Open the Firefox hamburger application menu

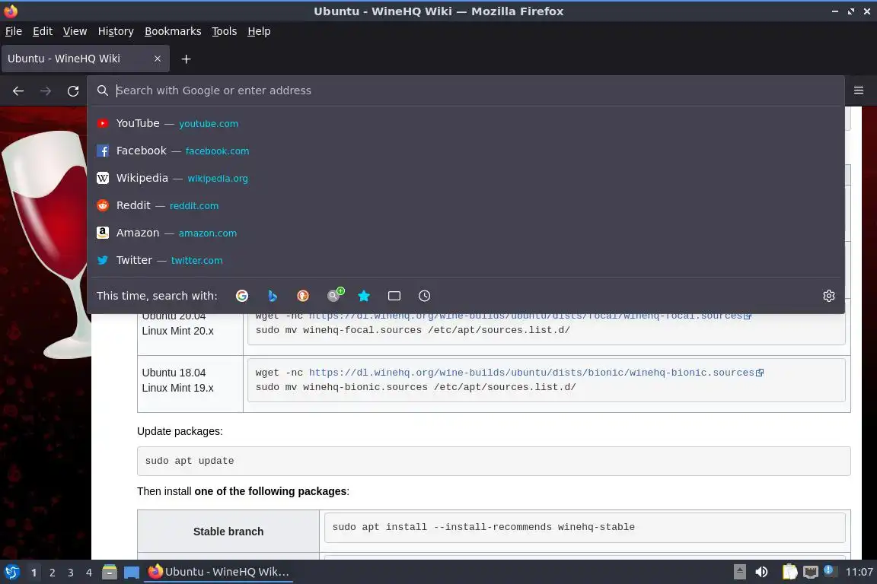click(859, 90)
